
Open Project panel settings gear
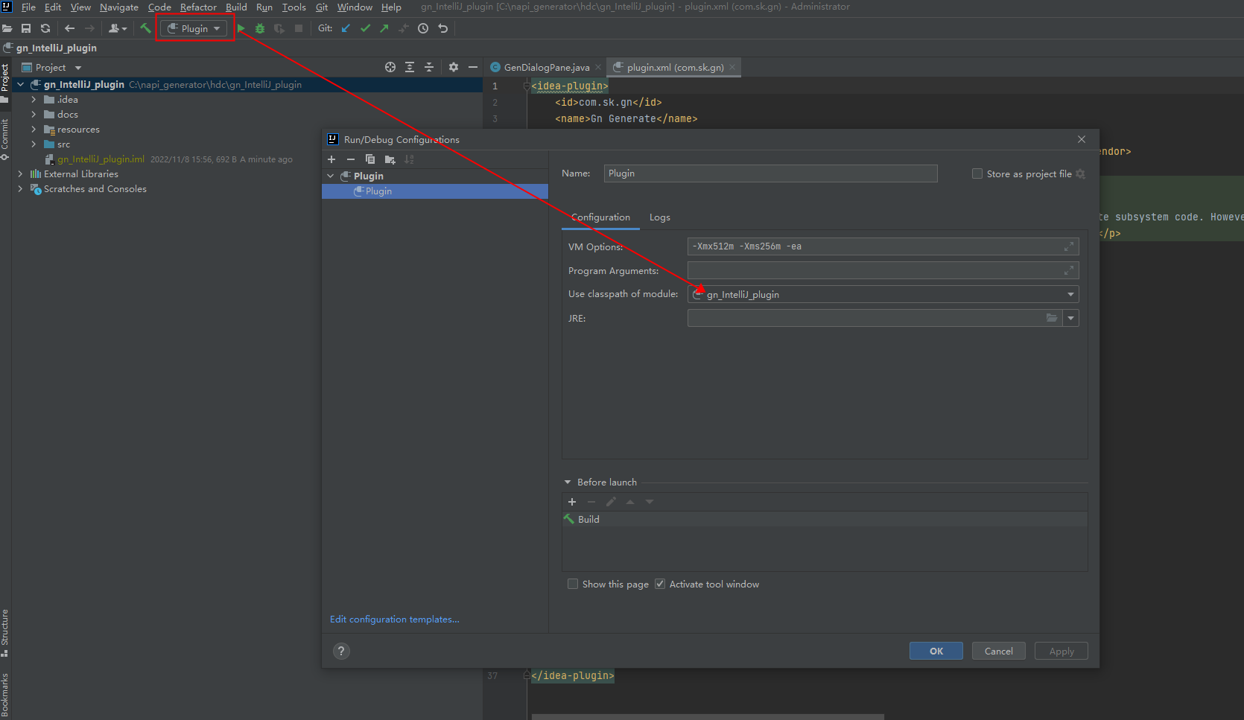click(454, 67)
